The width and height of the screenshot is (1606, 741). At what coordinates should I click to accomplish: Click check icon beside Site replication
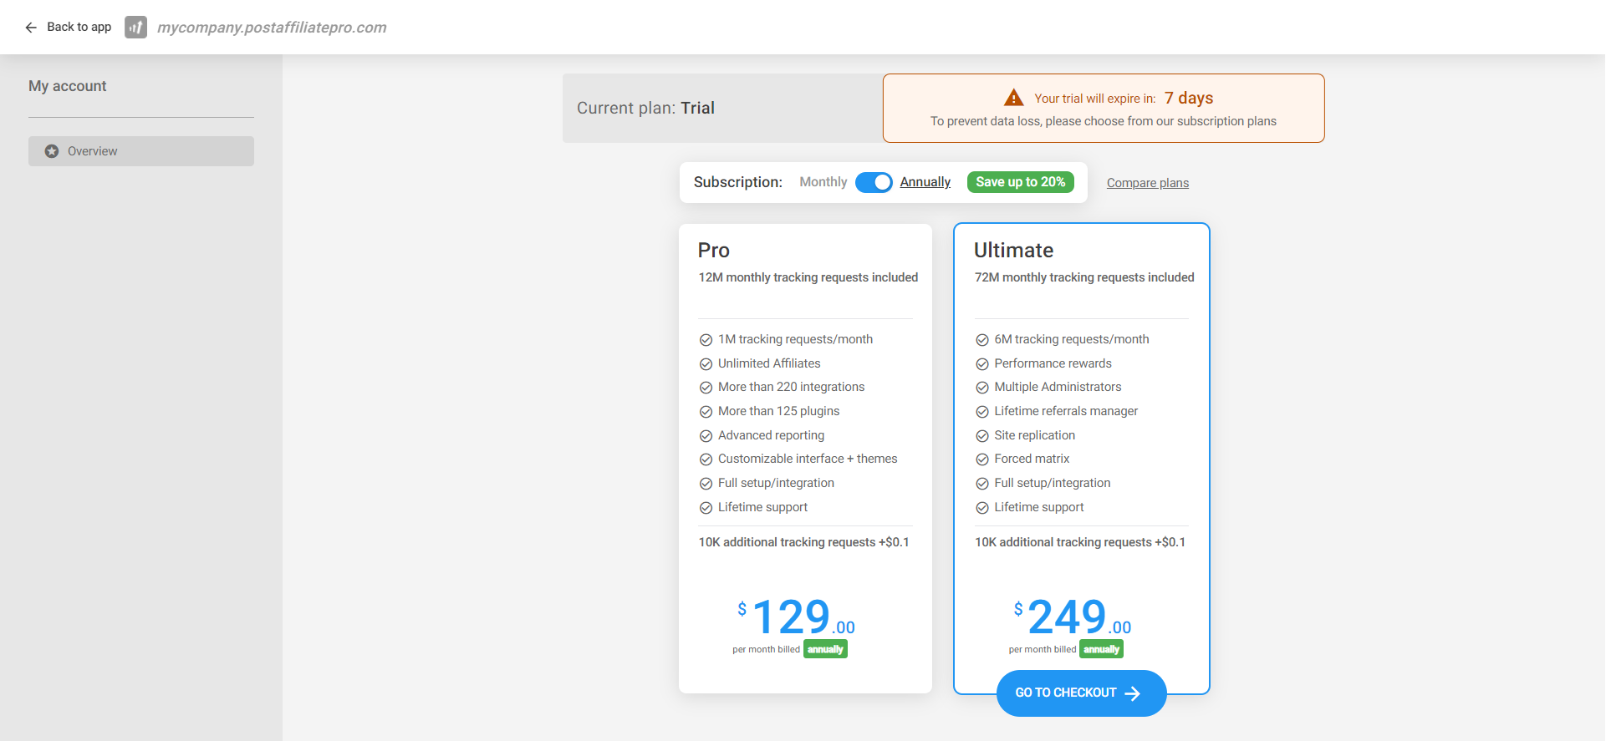pyautogui.click(x=982, y=436)
